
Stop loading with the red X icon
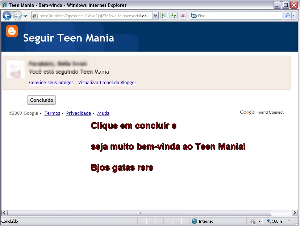click(183, 16)
